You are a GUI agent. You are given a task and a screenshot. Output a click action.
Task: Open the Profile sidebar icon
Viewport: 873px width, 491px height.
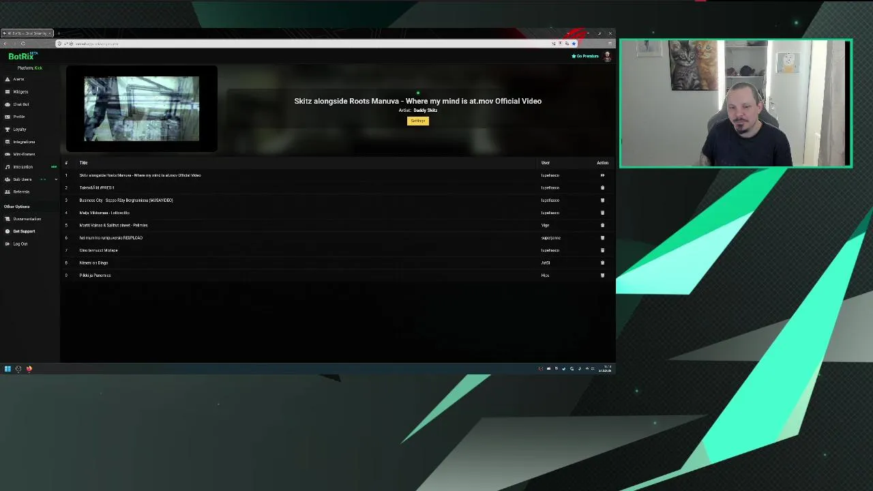click(x=8, y=117)
